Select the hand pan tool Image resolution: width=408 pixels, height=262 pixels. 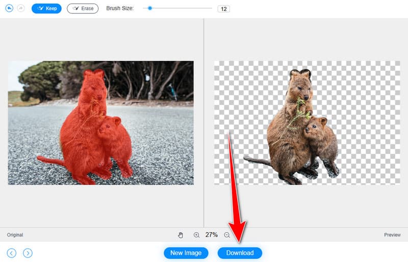coord(181,235)
